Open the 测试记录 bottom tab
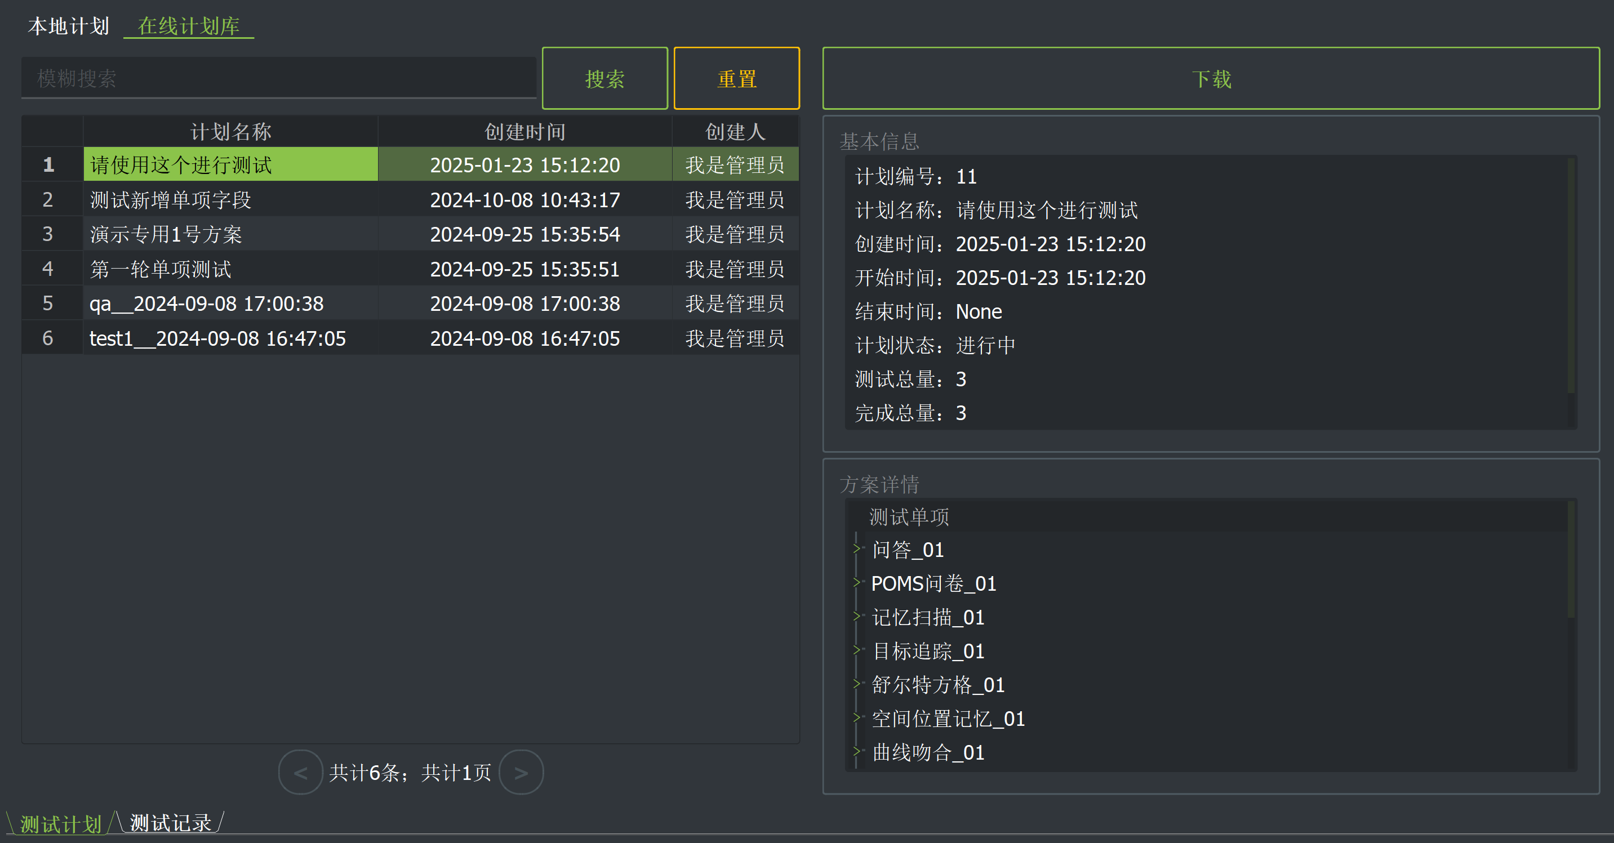The height and width of the screenshot is (843, 1614). pyautogui.click(x=170, y=823)
